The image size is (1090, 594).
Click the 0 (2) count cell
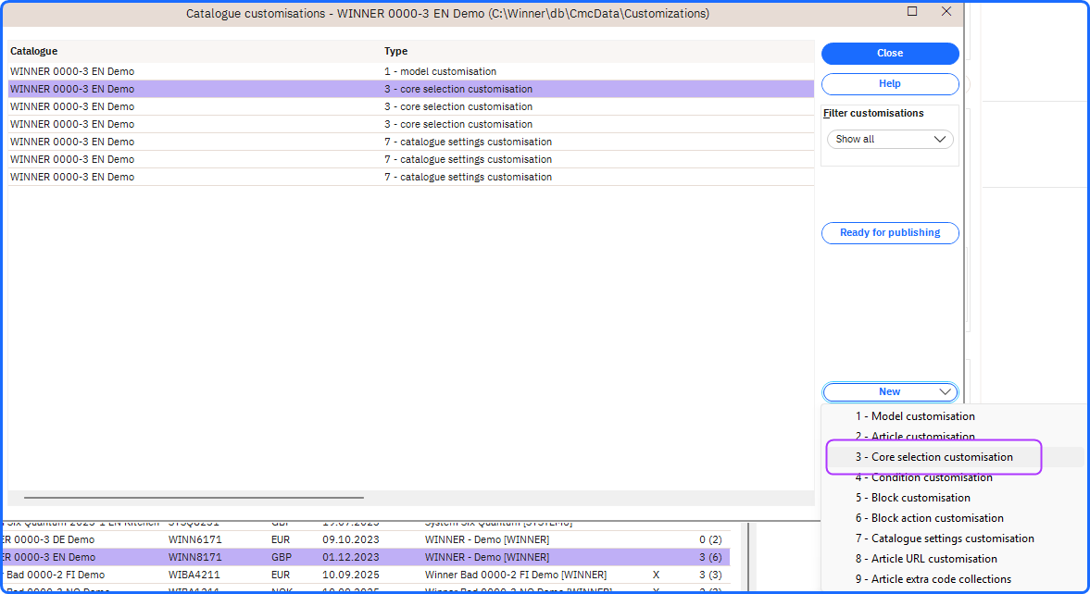point(710,539)
